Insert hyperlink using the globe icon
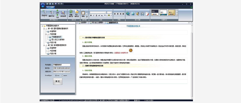This screenshot has width=241, height=103. point(128,14)
